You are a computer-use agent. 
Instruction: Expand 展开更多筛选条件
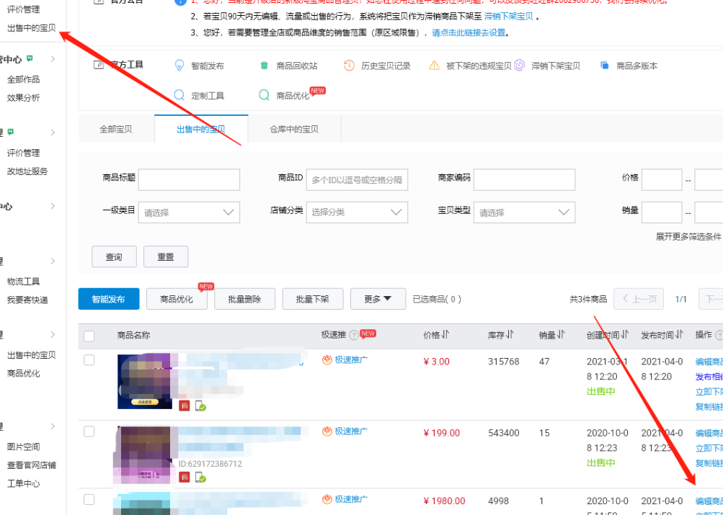[x=688, y=236]
